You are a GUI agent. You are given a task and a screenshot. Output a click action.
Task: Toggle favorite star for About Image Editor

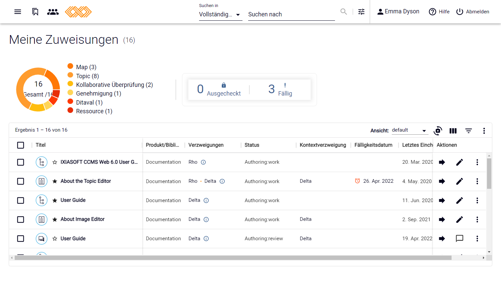pos(55,220)
